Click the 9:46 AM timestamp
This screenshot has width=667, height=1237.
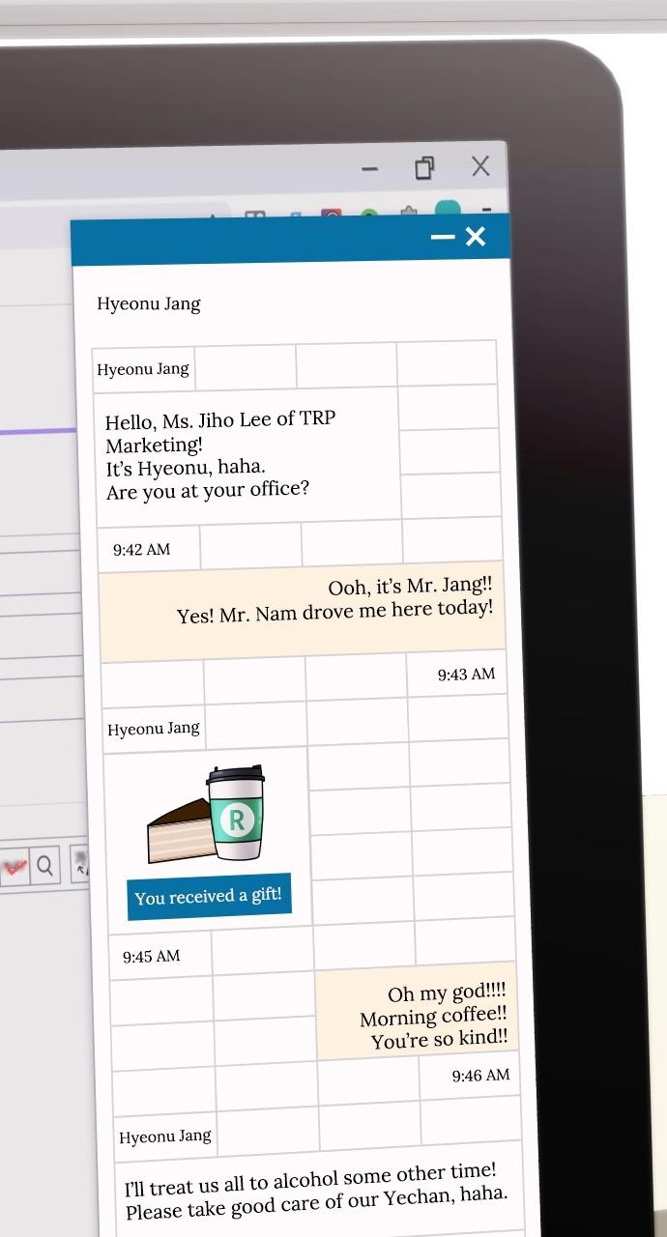point(479,1075)
